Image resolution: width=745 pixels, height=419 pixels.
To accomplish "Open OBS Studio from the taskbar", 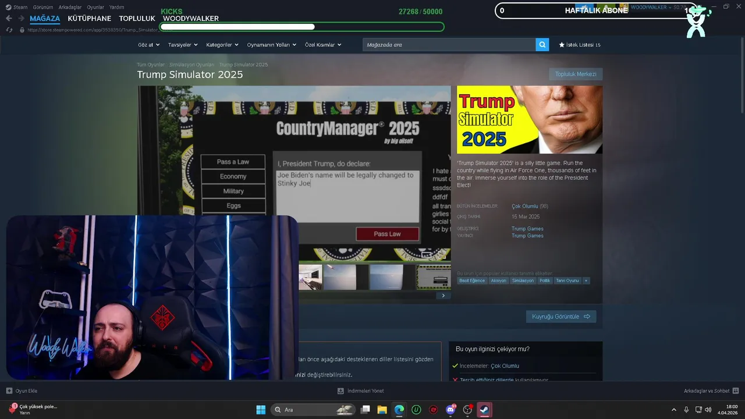I will pos(467,410).
